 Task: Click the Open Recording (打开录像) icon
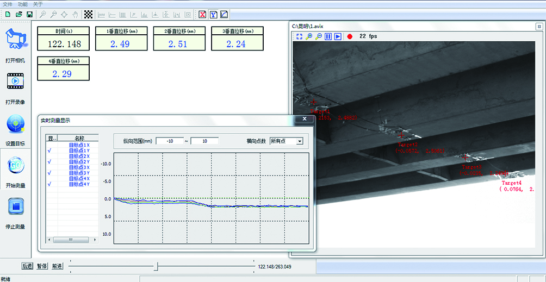pos(16,82)
